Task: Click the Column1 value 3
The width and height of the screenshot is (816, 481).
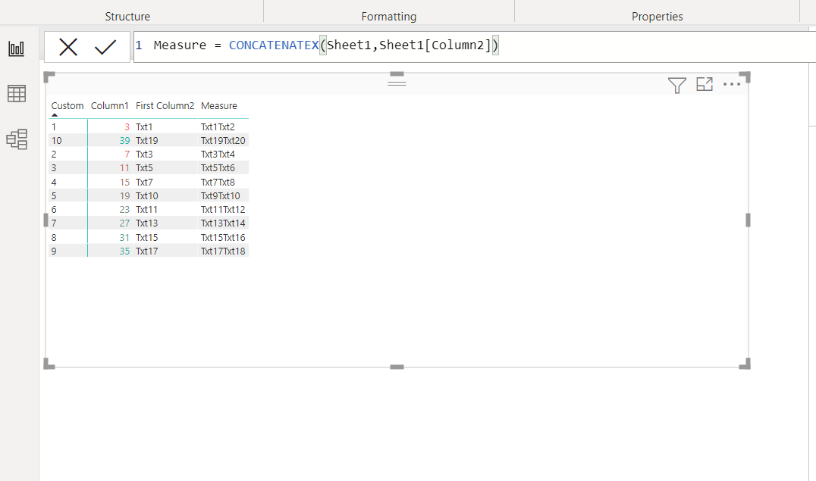Action: coord(127,127)
